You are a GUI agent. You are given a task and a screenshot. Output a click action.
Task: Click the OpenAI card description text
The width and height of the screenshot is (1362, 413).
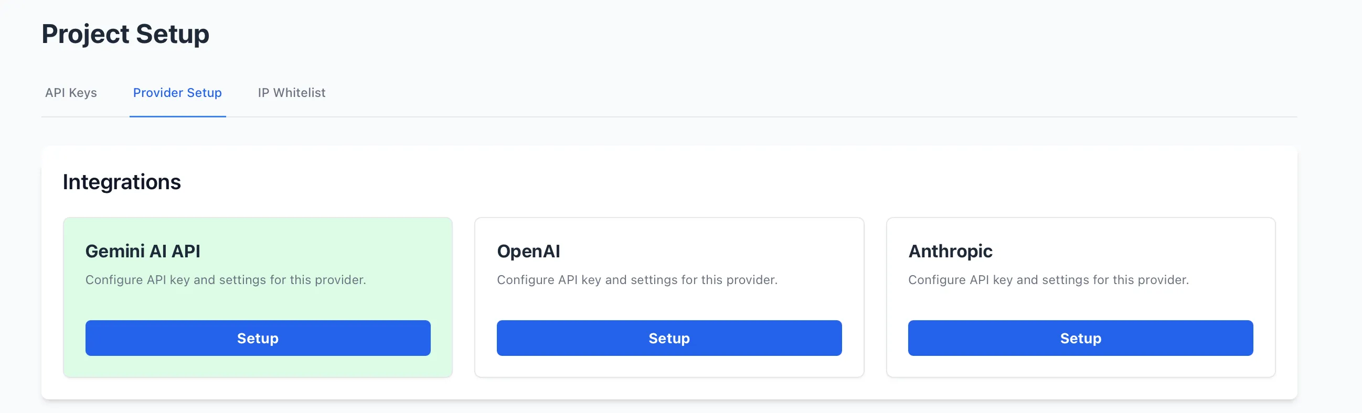pos(637,280)
